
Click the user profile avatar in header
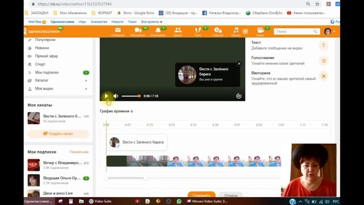[328, 31]
